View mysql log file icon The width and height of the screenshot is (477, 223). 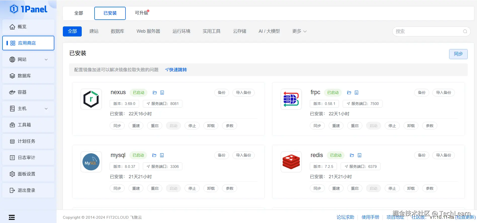(x=162, y=155)
